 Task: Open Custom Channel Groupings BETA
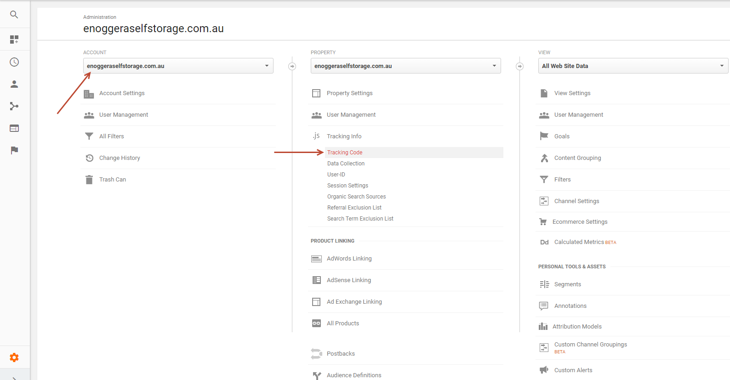pos(591,348)
